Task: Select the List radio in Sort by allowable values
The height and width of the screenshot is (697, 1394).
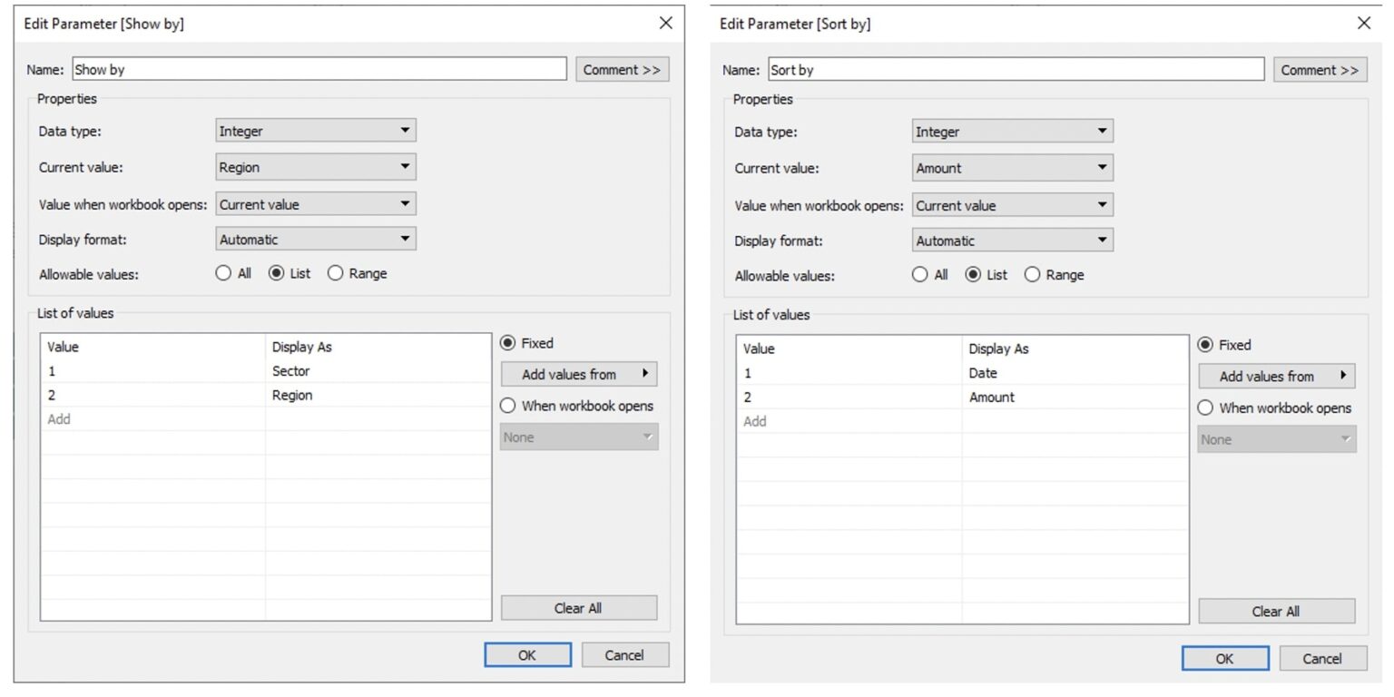Action: 974,274
